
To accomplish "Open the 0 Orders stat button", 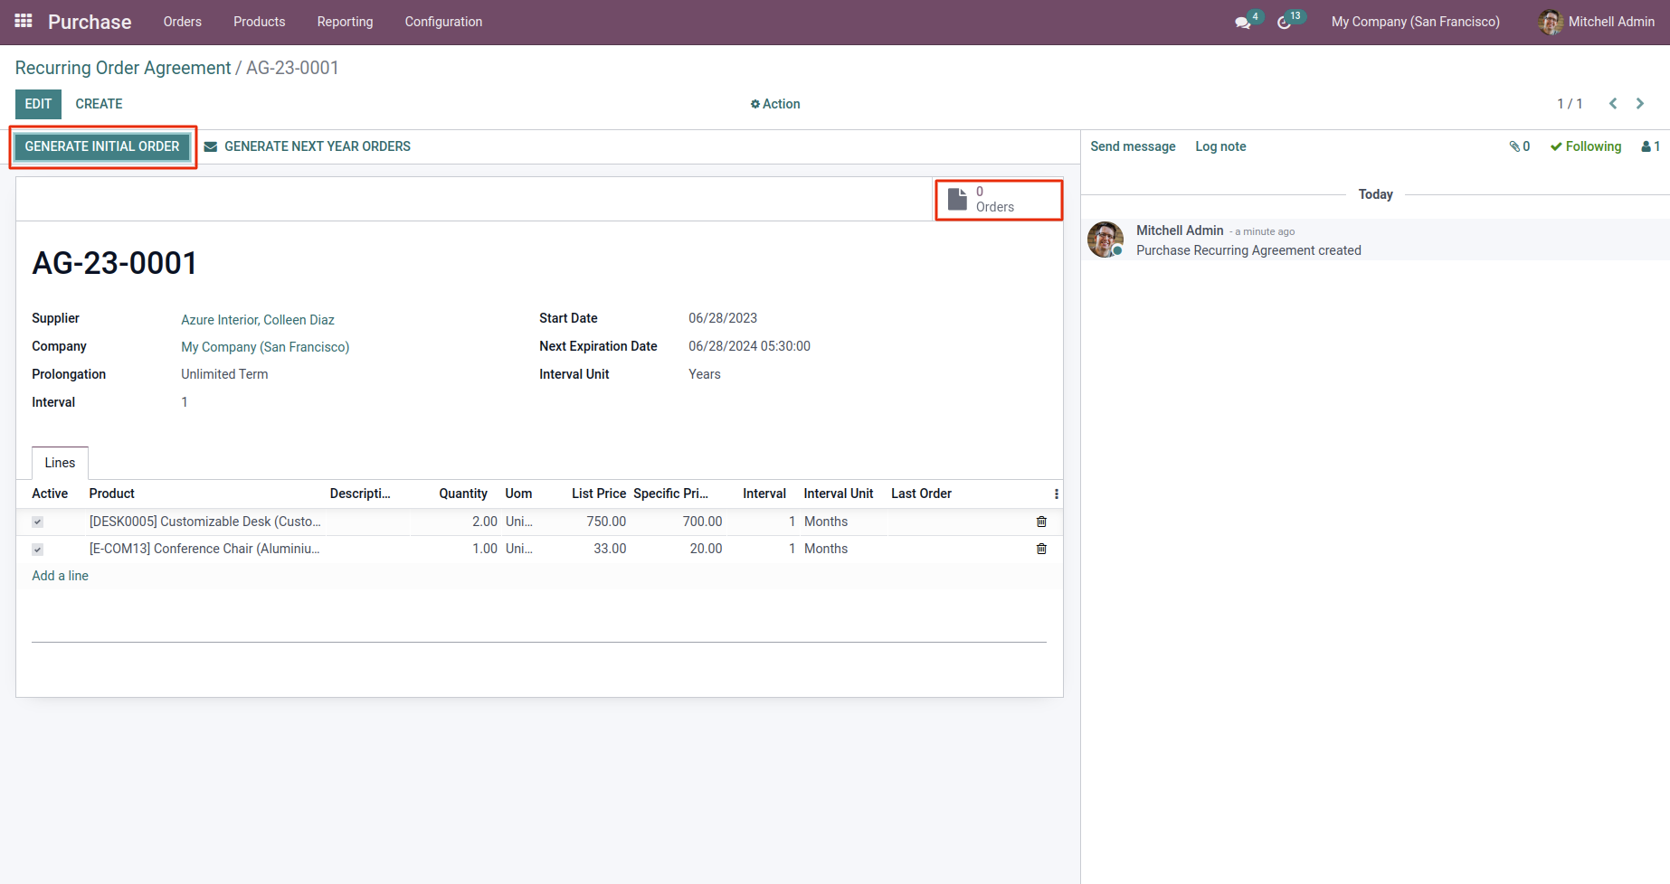I will click(998, 200).
